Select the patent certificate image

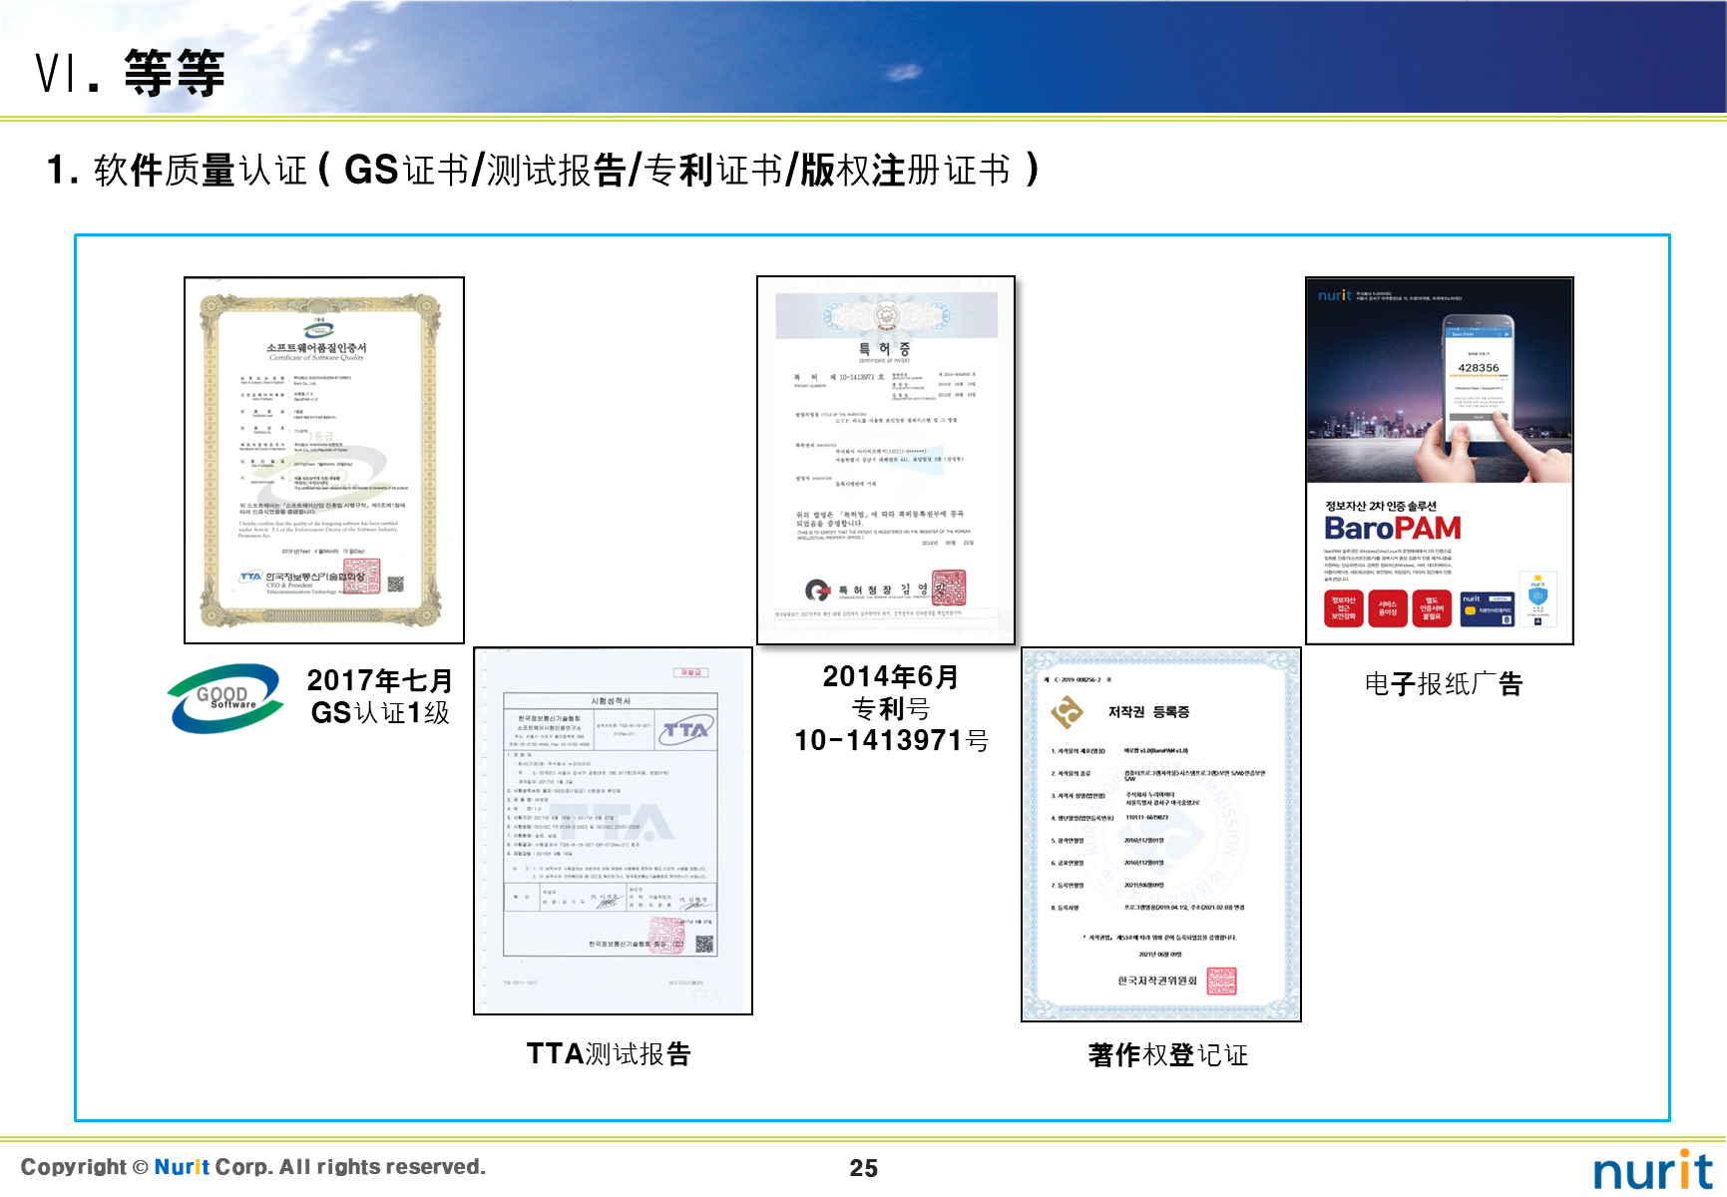tap(886, 460)
